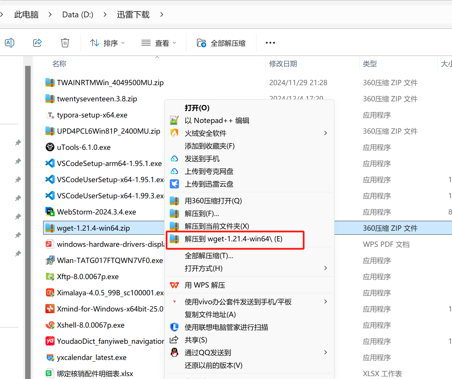The width and height of the screenshot is (452, 379).
Task: Click the uTools-6.1.0.exe file icon
Action: (50, 147)
